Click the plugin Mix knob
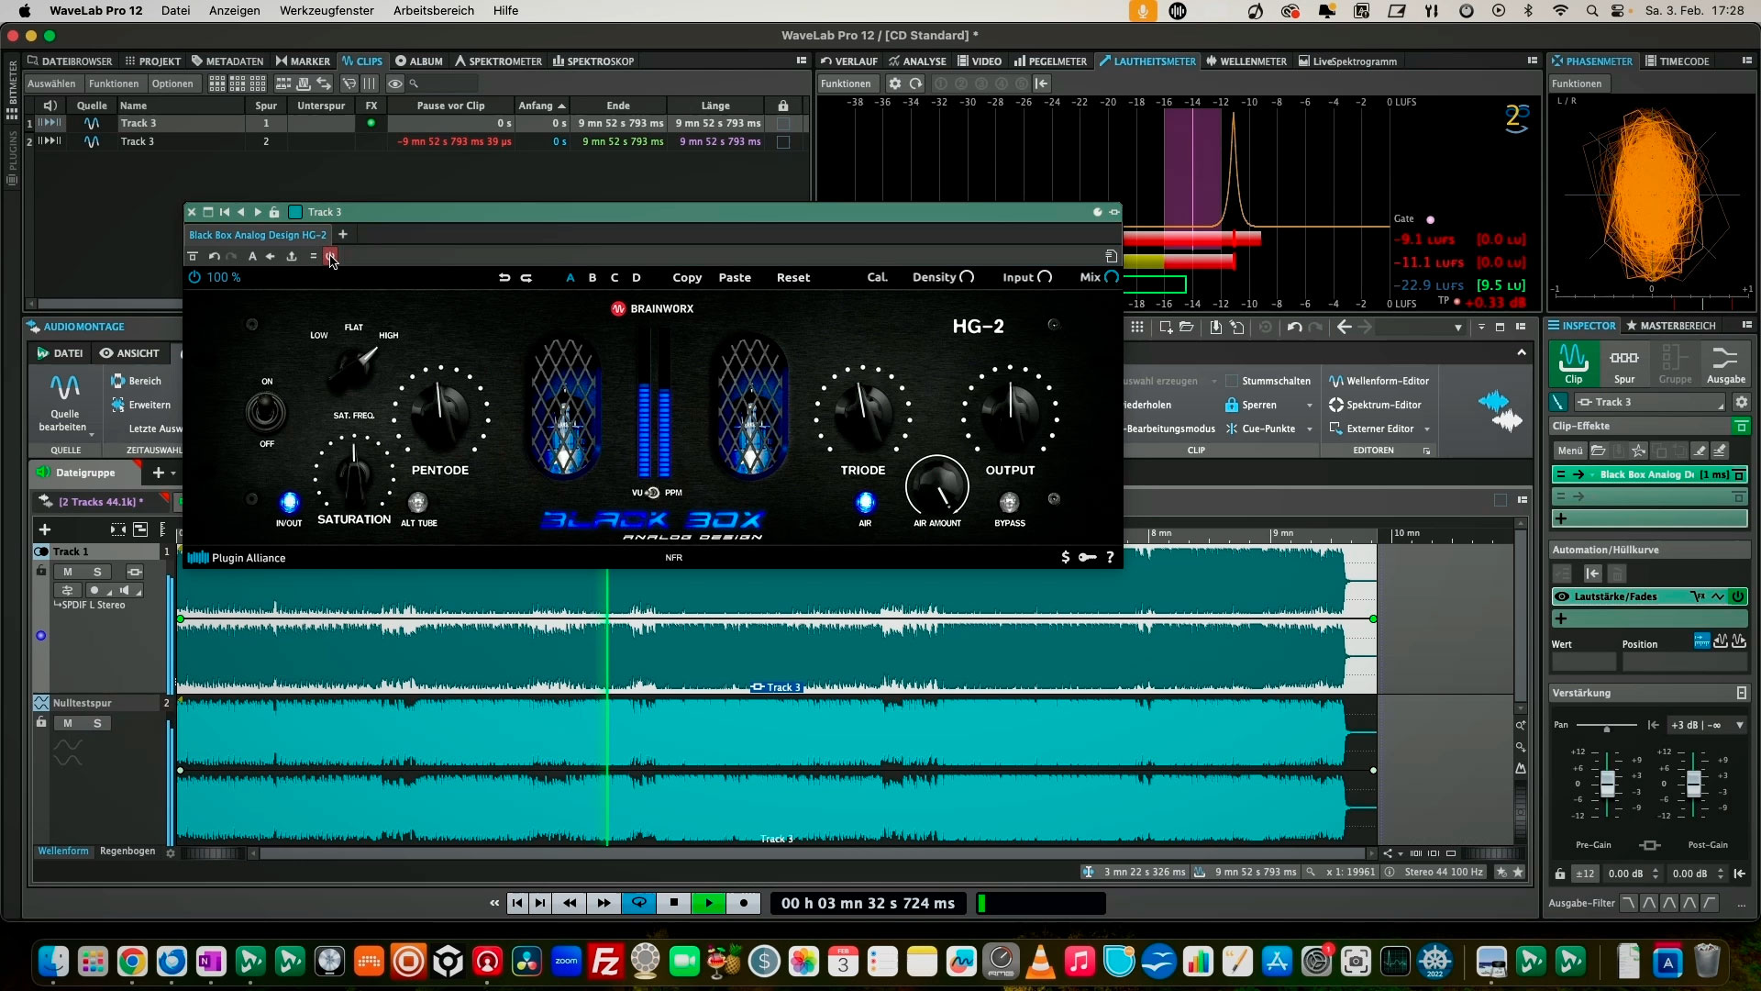This screenshot has height=991, width=1761. pos(1112,277)
